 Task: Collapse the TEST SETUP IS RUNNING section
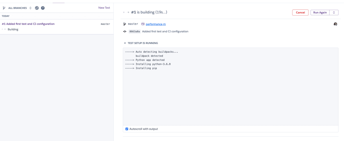point(140,43)
